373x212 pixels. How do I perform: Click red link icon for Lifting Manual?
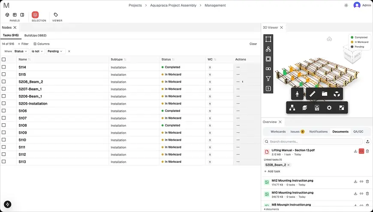[x=361, y=151]
